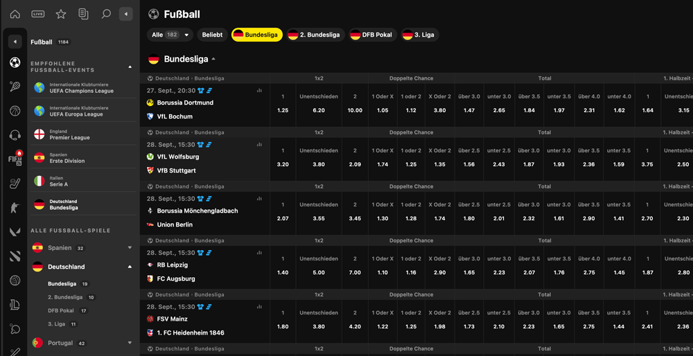Image resolution: width=693 pixels, height=356 pixels.
Task: Select Bundesliga 19 in Deutschland tree
Action: pyautogui.click(x=69, y=284)
